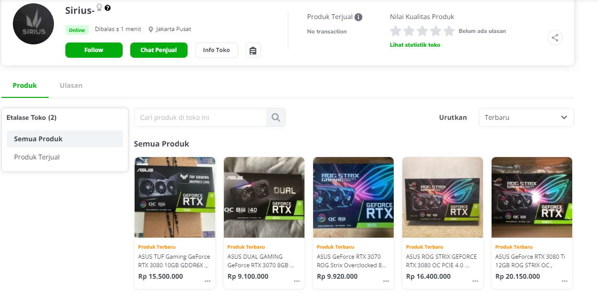Viewport: 598px width, 294px height.
Task: Click the share icon
Action: pos(555,38)
